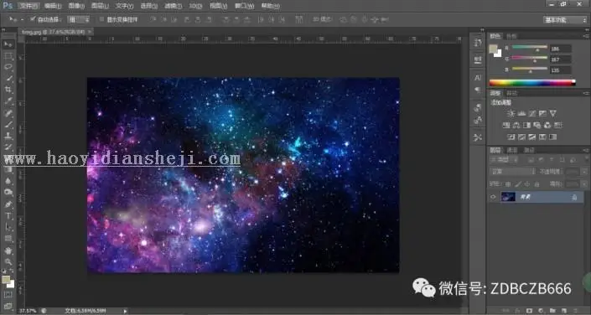Open the 基本功能 workspace dropdown
This screenshot has height=315, width=591.
tap(565, 20)
